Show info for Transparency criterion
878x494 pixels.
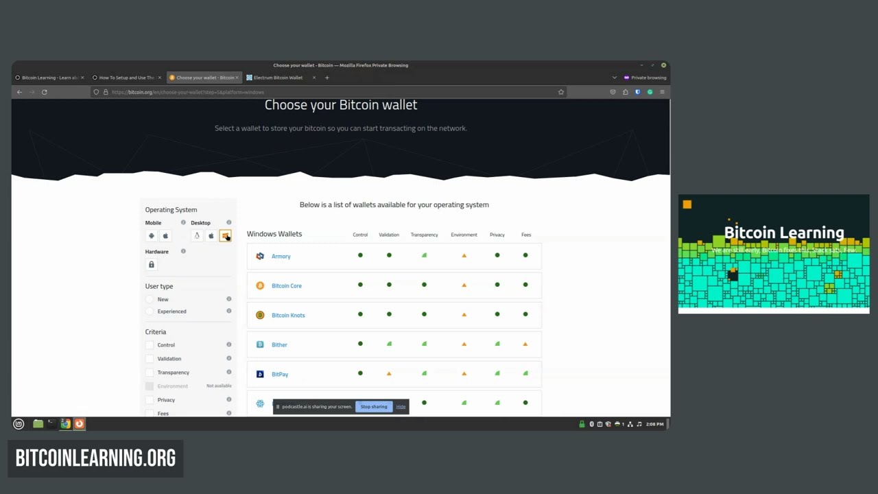pos(229,372)
